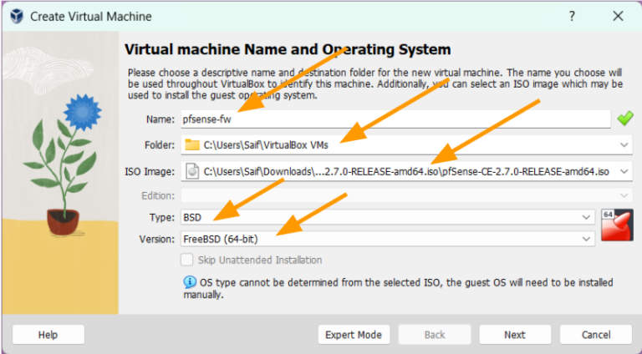Click the Folder path C:\Users\Saif\VirtualBox VMs

coord(266,145)
